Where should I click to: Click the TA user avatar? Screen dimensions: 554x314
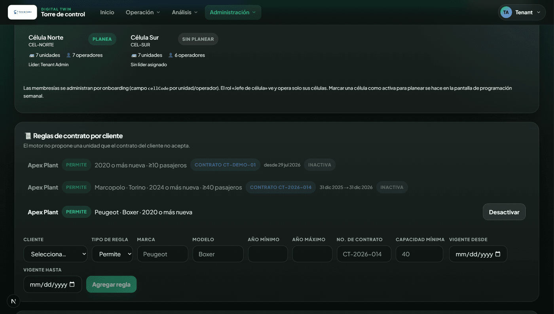point(506,12)
